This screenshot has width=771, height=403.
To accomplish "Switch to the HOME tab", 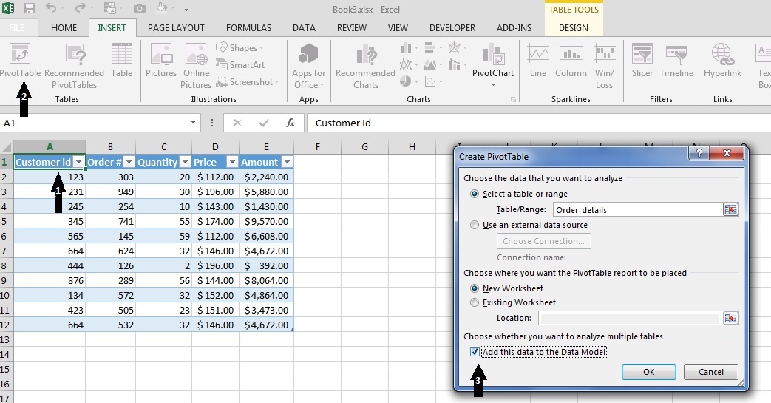I will 64,28.
